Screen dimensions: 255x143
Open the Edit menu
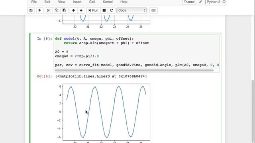click(47, 2)
